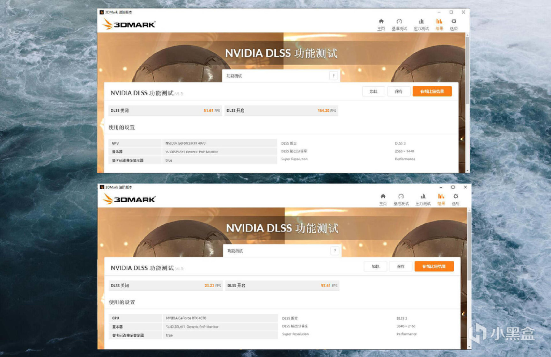Open the 选项 gear icon in bottom window
This screenshot has height=357, width=551.
pos(456,199)
